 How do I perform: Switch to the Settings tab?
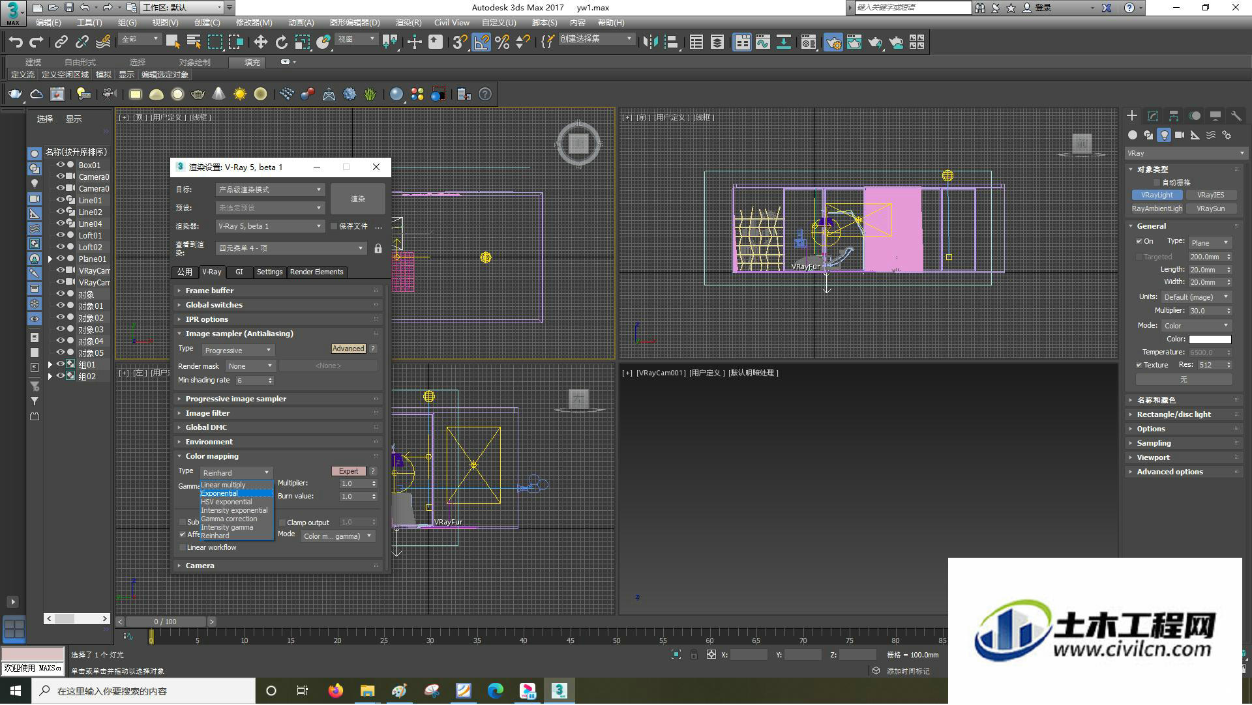click(x=269, y=272)
